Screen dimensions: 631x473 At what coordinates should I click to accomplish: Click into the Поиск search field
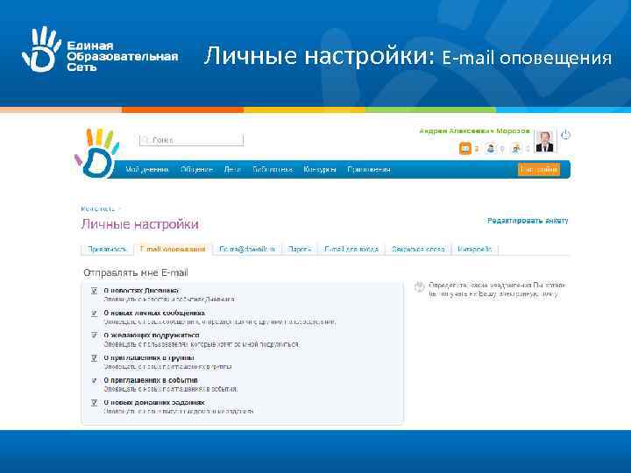tap(192, 140)
